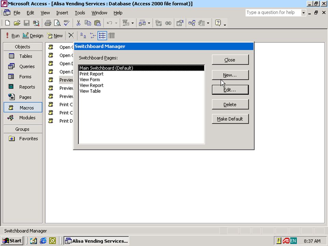Click the Close button in Switchboard Manager
This screenshot has height=246, width=328.
(230, 60)
